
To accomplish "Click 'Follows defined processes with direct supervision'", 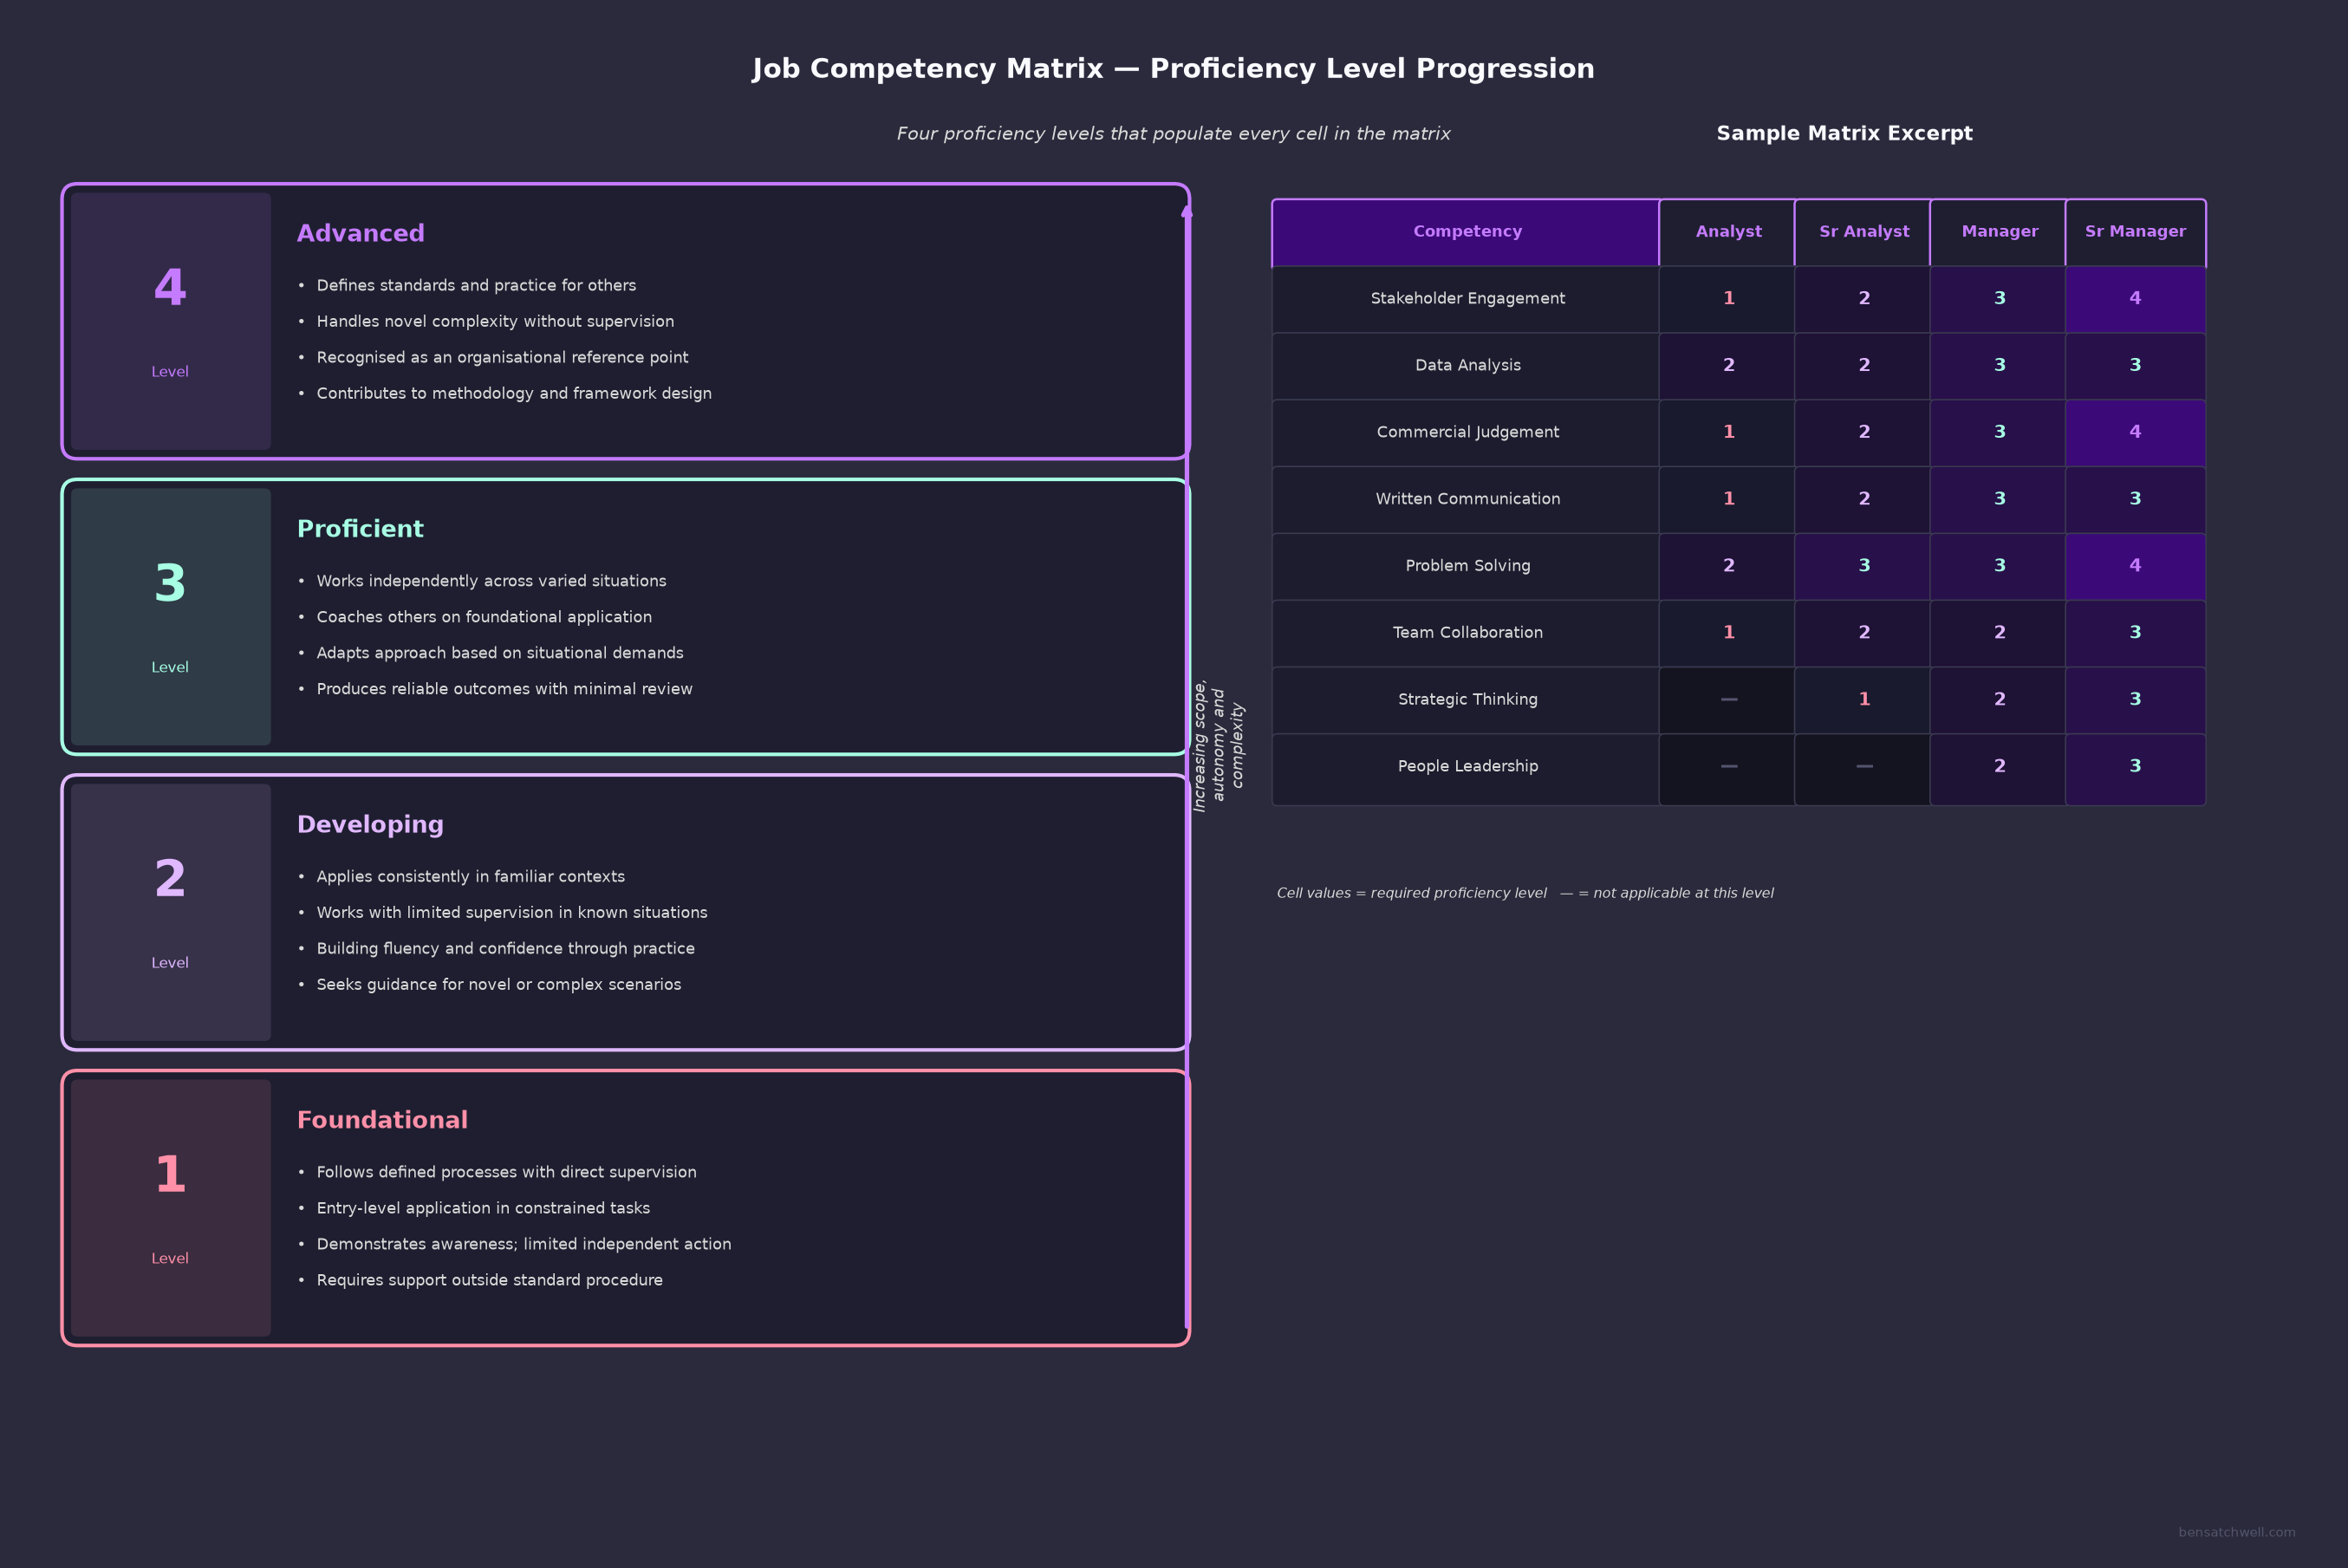I will click(x=506, y=1172).
